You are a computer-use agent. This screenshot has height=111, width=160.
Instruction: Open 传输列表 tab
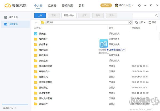[67, 6]
